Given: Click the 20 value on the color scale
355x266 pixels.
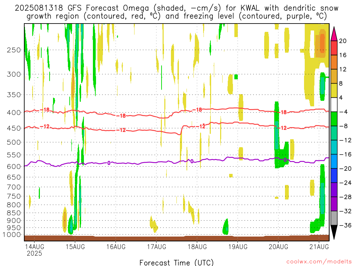Looking at the screenshot, I should pyautogui.click(x=343, y=41).
